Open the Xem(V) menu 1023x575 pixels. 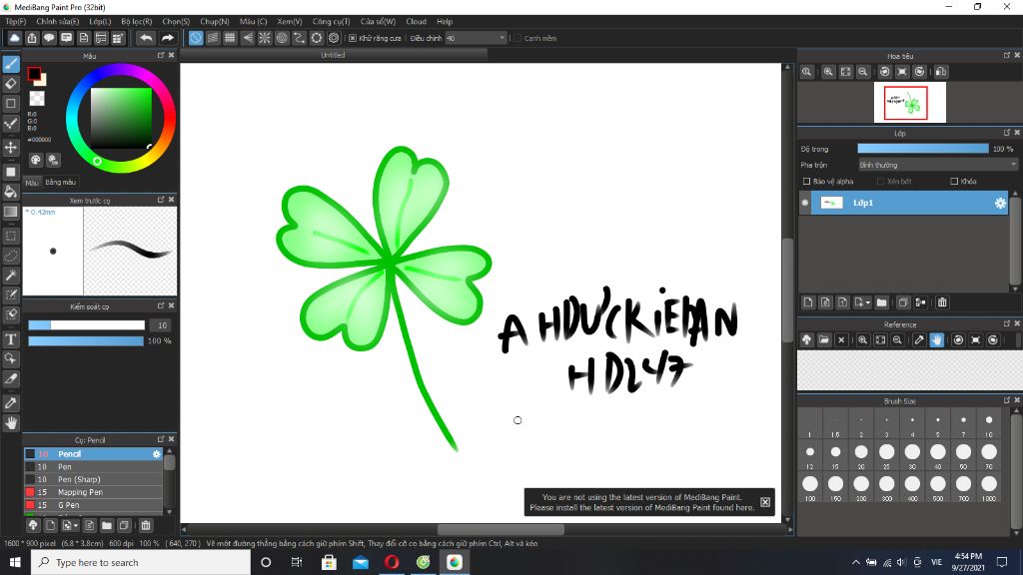pos(290,22)
